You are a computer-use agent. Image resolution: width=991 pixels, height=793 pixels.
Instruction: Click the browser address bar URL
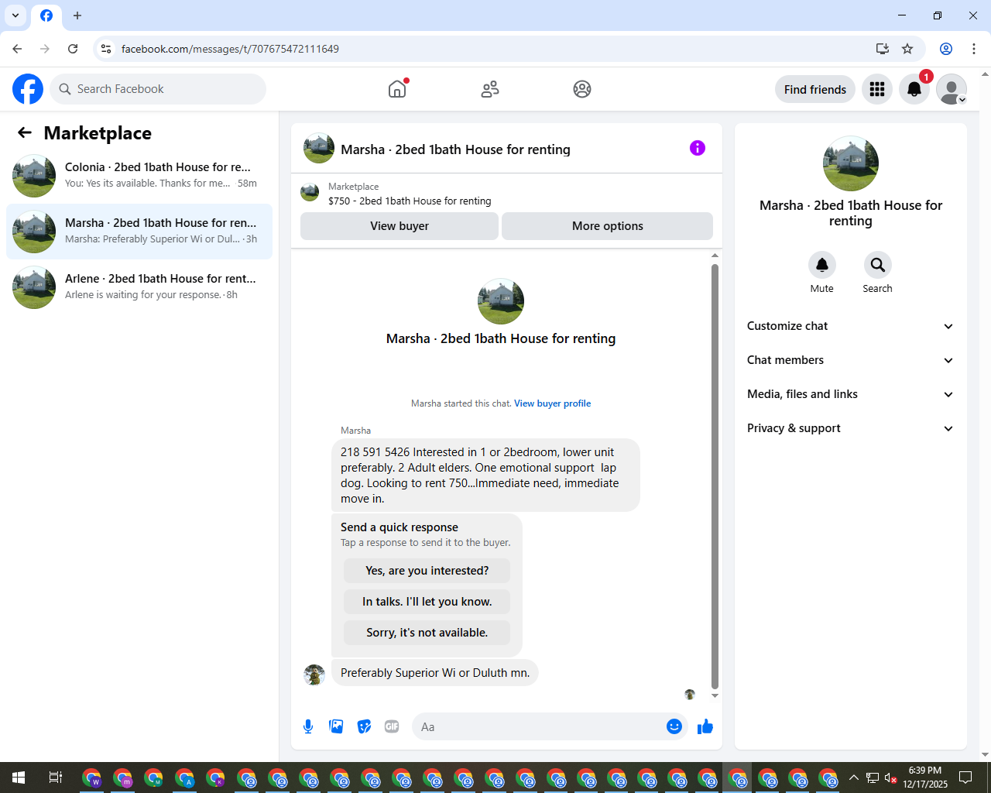coord(230,49)
